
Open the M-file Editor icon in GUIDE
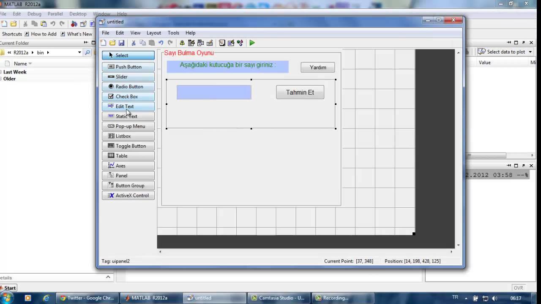(x=222, y=43)
